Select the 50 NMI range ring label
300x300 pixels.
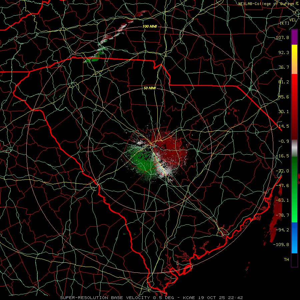(x=150, y=88)
